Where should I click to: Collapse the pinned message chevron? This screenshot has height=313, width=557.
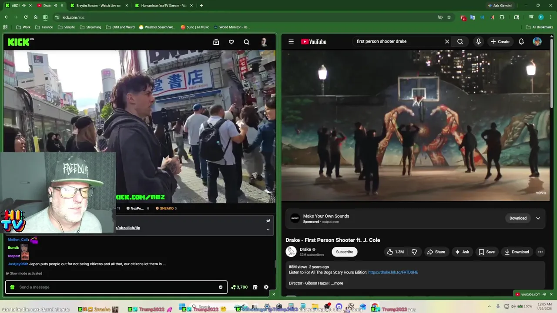tap(268, 229)
